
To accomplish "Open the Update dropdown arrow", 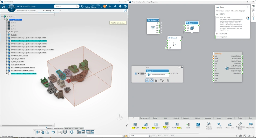I will coord(75,132).
